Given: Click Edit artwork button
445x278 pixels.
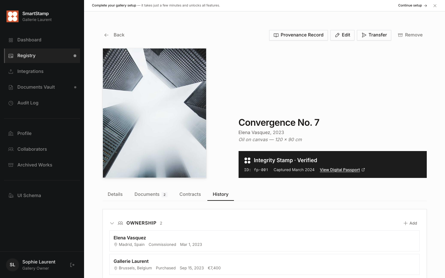Looking at the screenshot, I should pos(342,35).
